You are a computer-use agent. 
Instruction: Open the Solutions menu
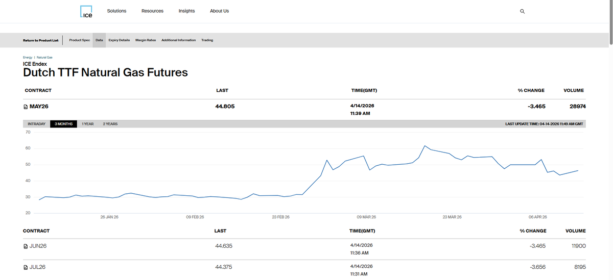116,11
